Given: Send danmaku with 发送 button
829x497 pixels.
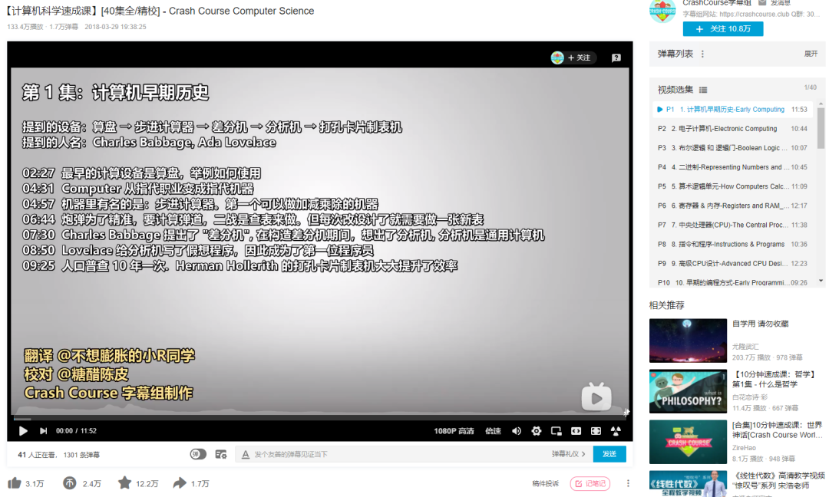Looking at the screenshot, I should pos(609,454).
